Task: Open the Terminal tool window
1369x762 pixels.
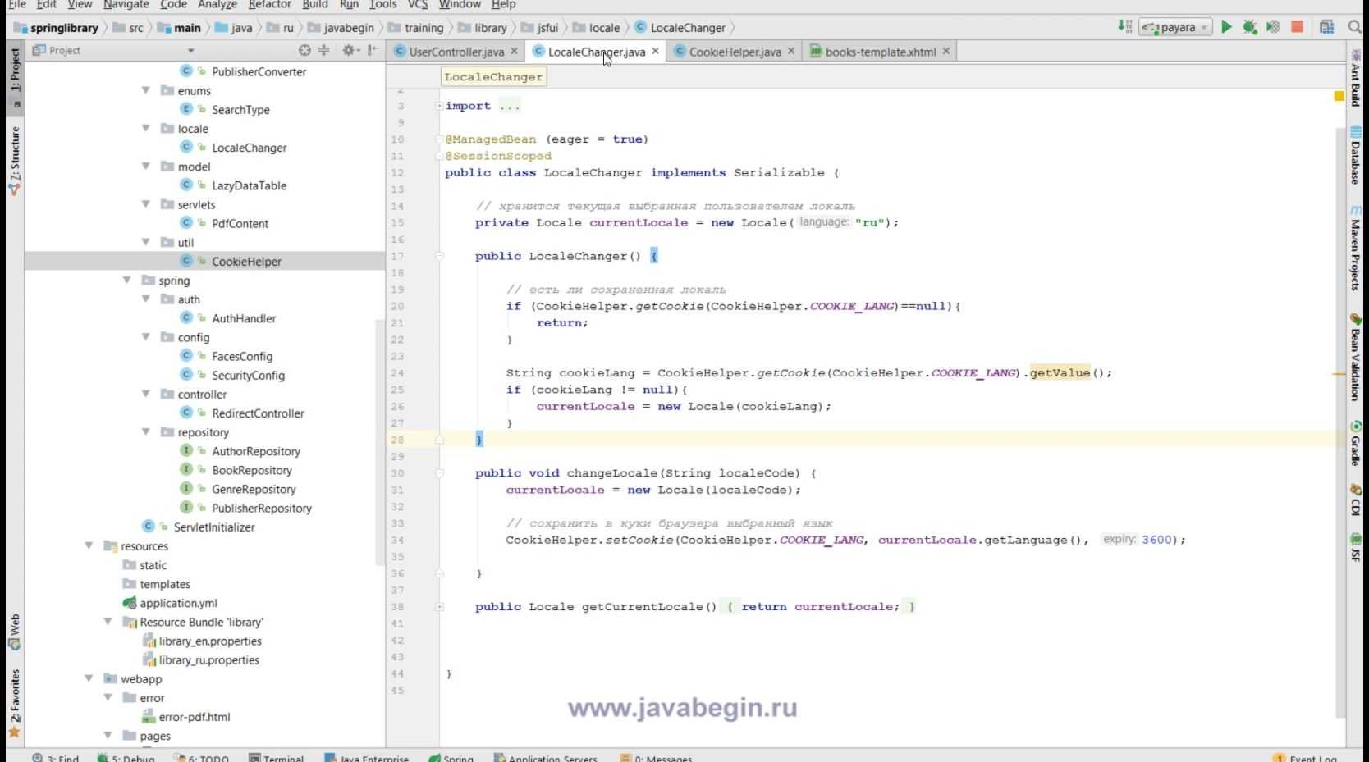Action: [277, 757]
